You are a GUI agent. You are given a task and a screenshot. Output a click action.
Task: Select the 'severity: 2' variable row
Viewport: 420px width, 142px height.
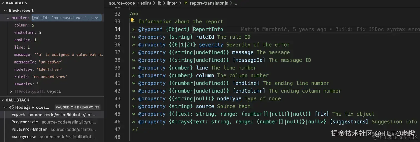[52, 84]
